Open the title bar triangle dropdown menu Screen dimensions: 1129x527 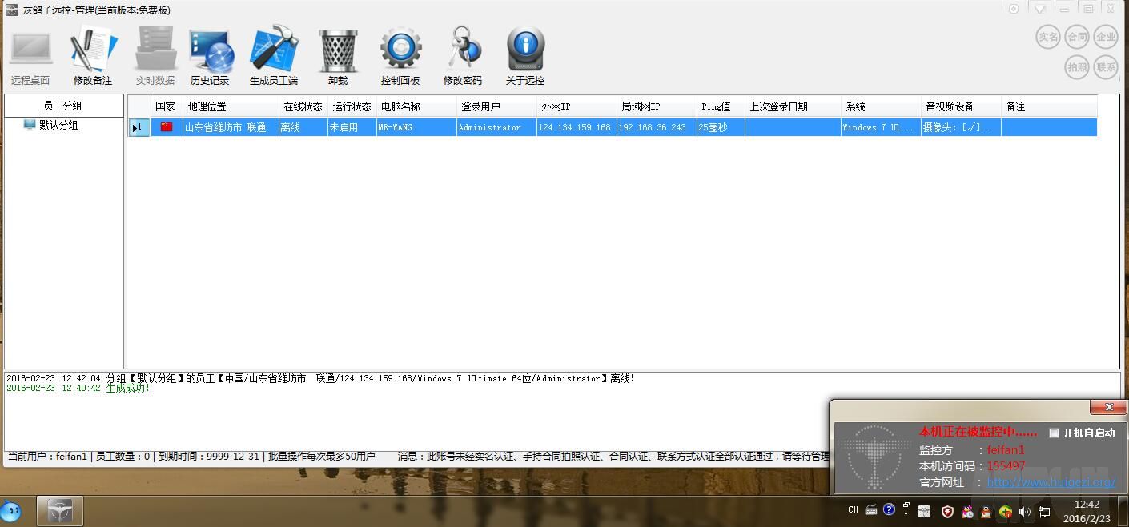[x=1039, y=9]
